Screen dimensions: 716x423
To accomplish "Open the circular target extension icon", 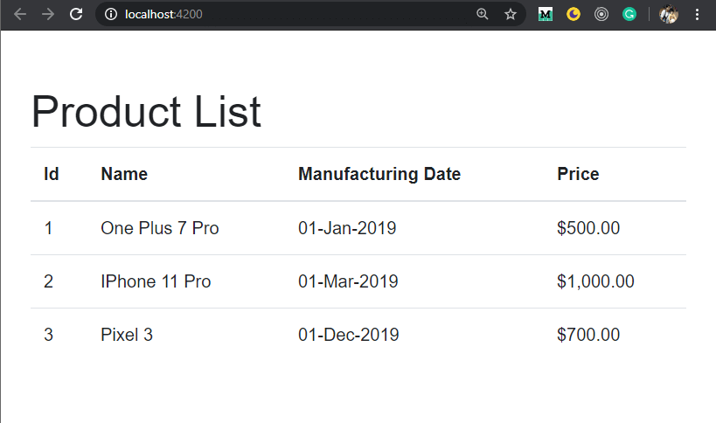I will pyautogui.click(x=601, y=14).
